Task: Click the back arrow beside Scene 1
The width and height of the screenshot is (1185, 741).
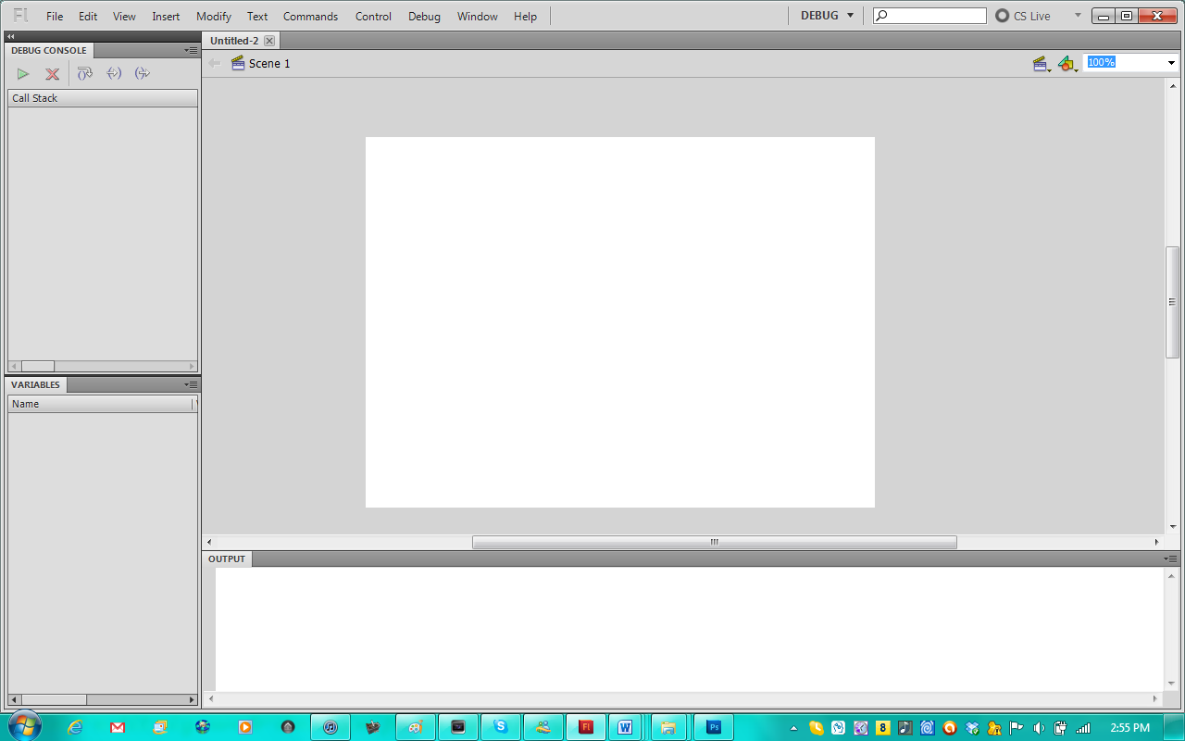Action: click(215, 63)
